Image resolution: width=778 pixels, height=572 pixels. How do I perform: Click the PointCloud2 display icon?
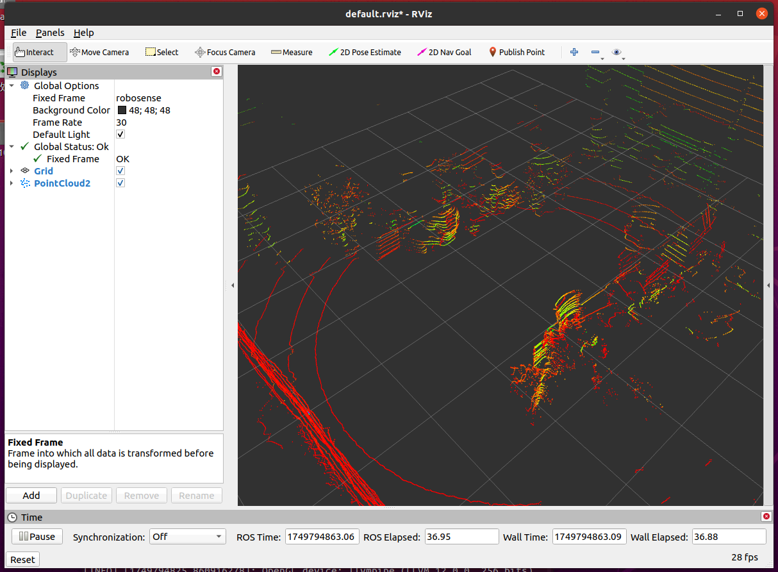pos(25,183)
